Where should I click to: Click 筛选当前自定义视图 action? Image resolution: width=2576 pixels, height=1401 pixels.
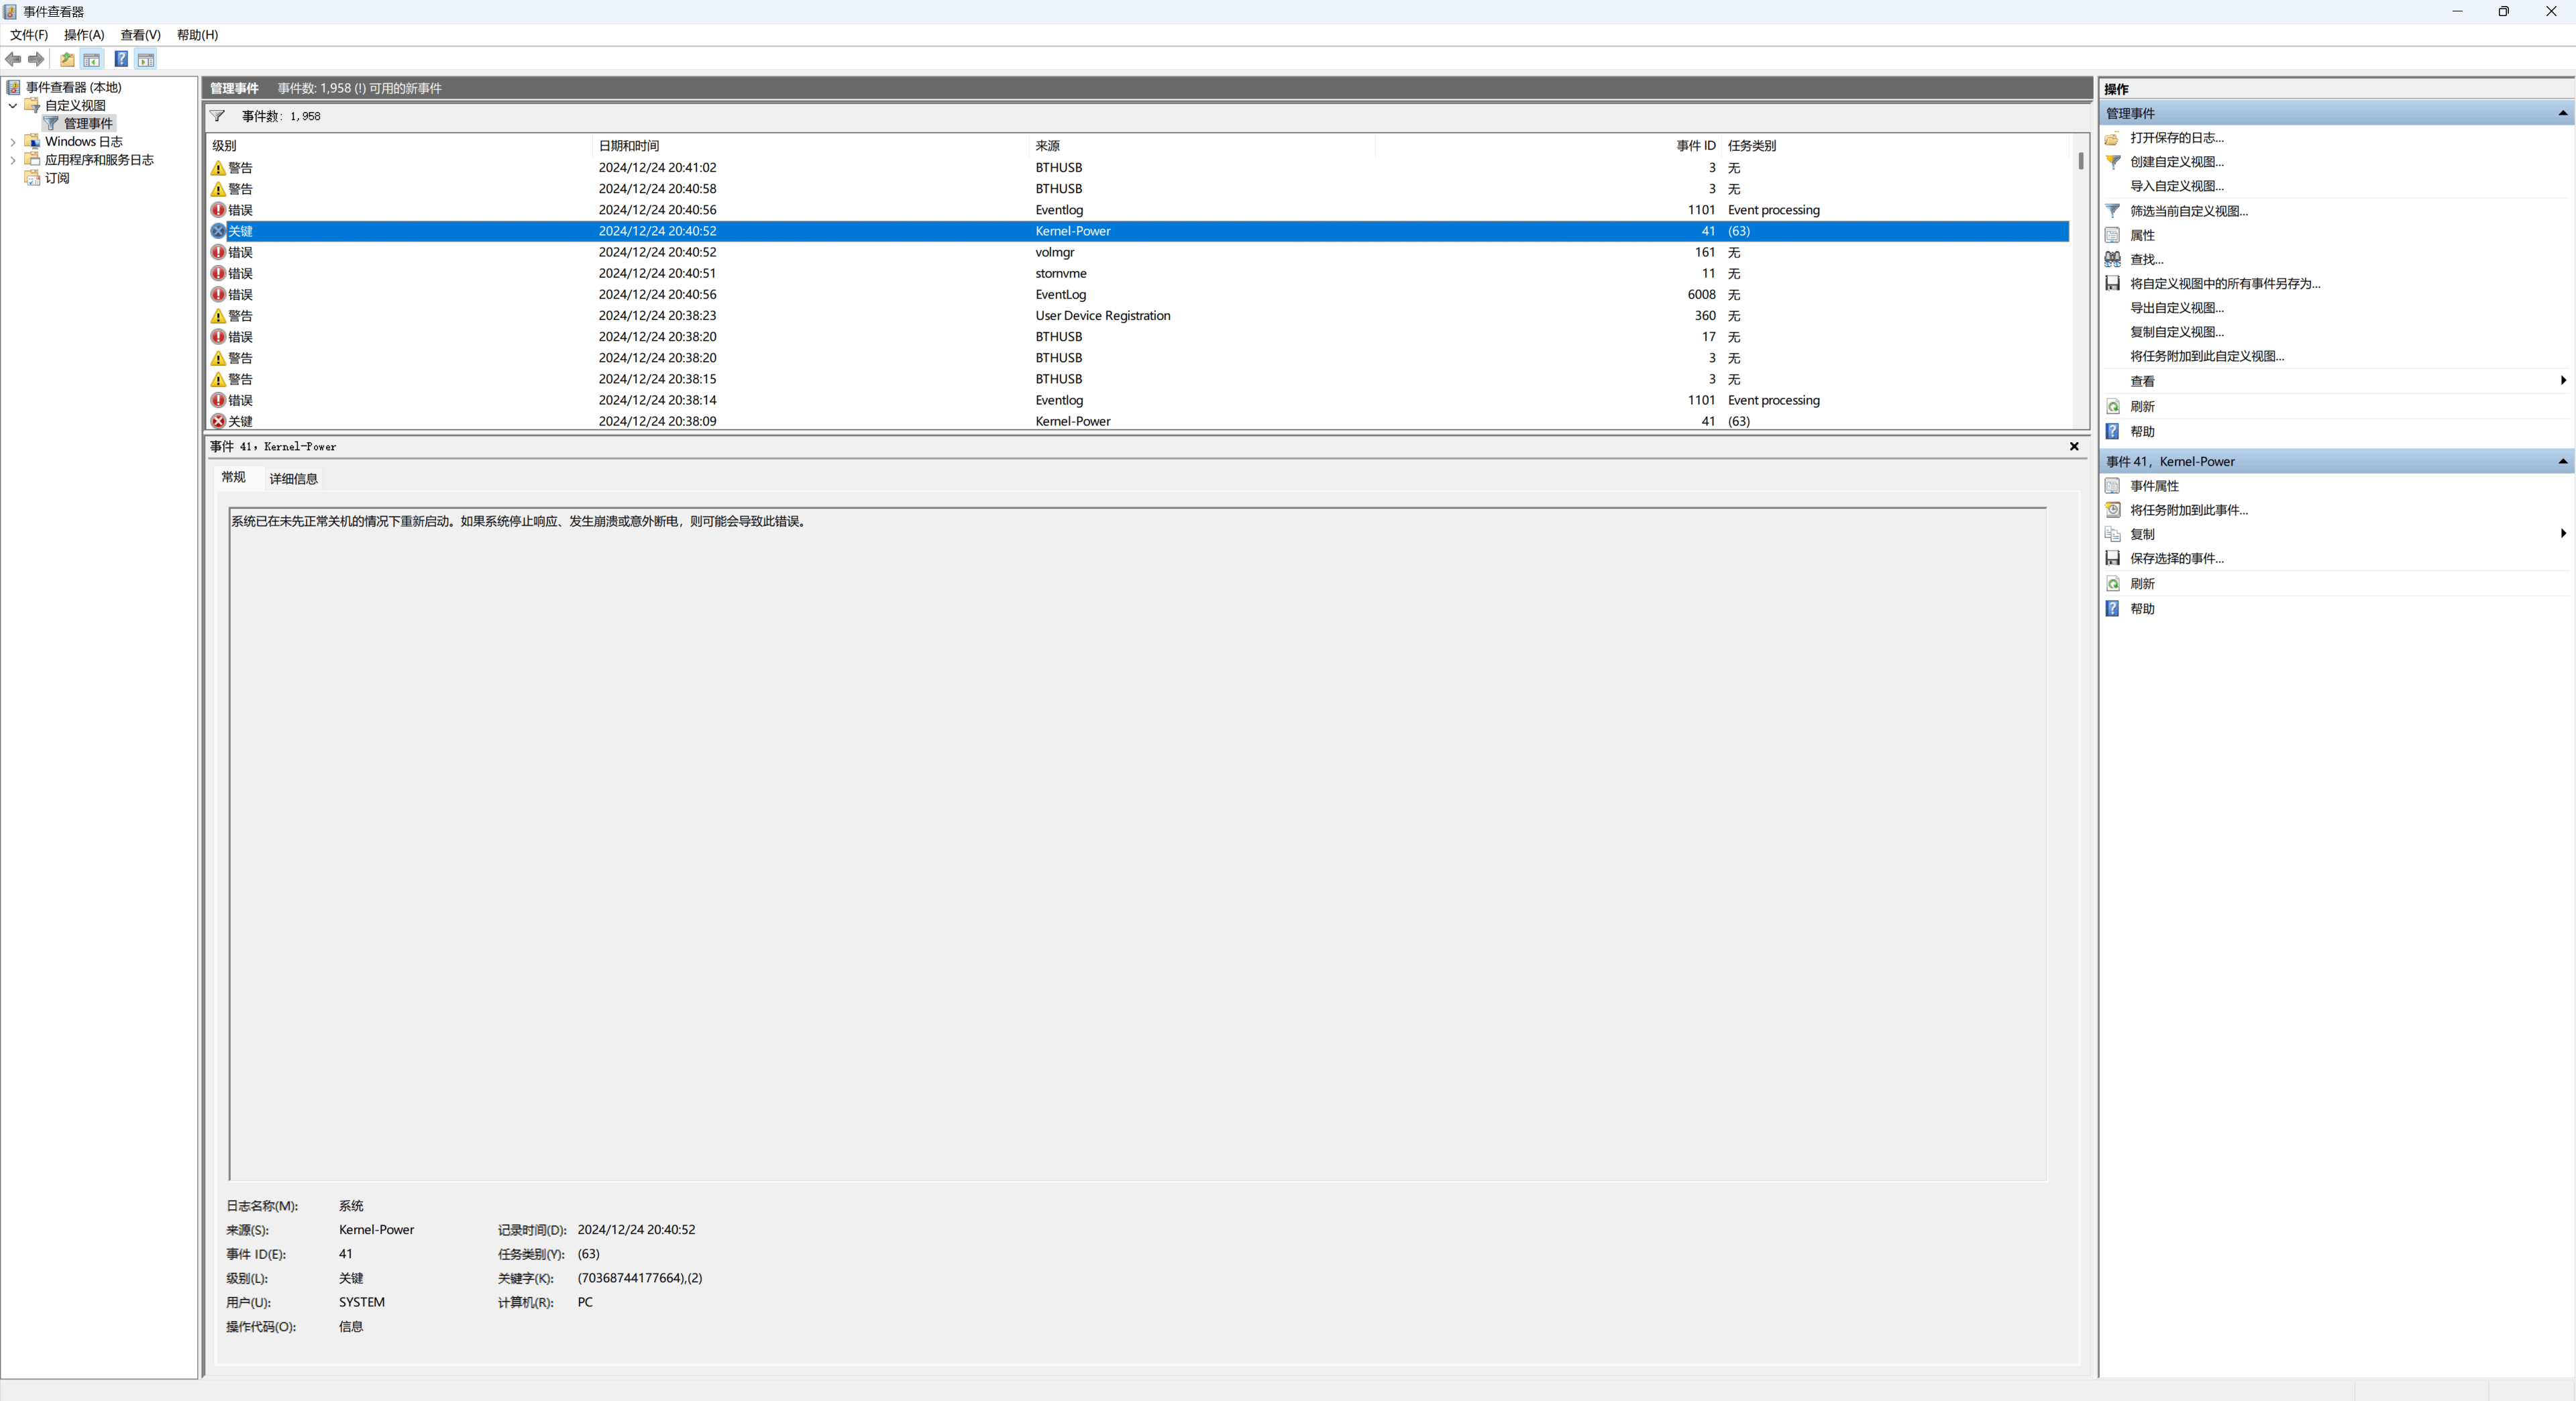point(2188,211)
